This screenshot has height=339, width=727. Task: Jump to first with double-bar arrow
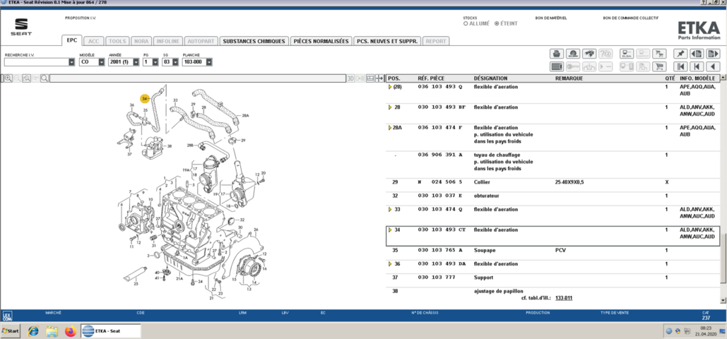click(680, 67)
